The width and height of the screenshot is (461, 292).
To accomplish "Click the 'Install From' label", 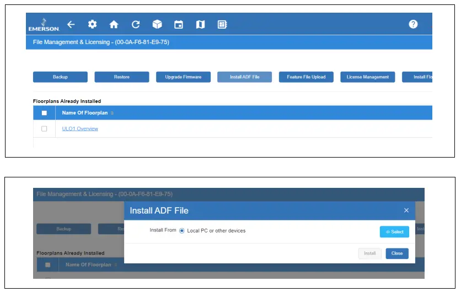I will tap(163, 230).
